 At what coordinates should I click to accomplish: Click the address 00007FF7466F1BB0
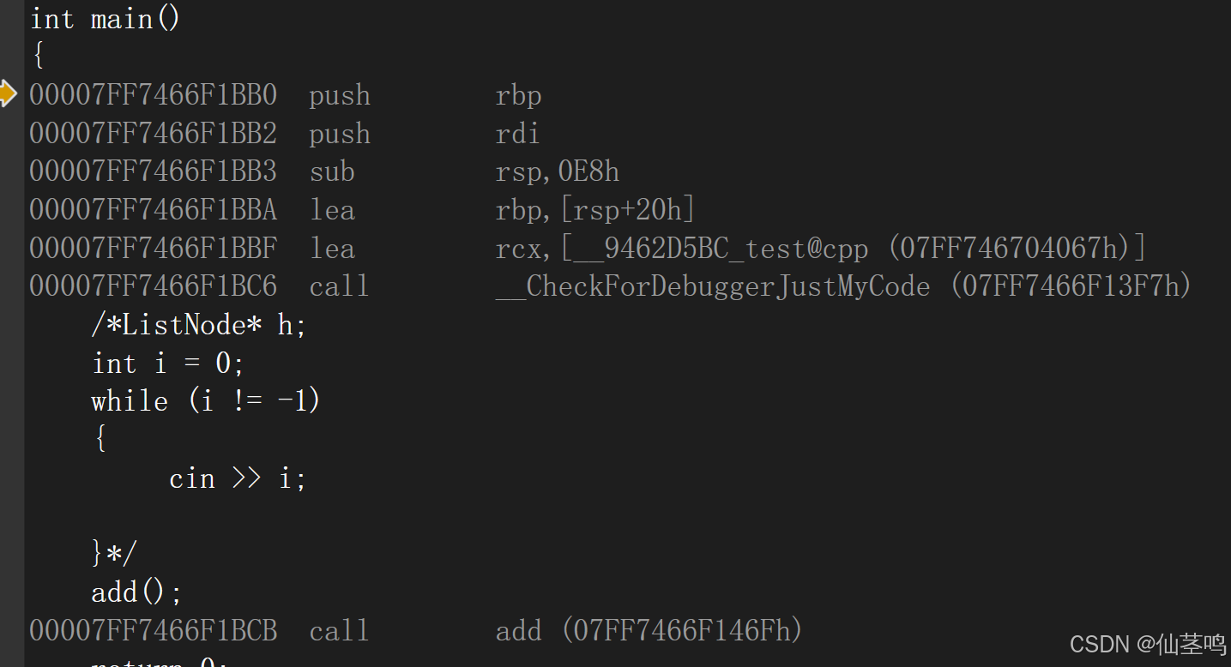154,95
